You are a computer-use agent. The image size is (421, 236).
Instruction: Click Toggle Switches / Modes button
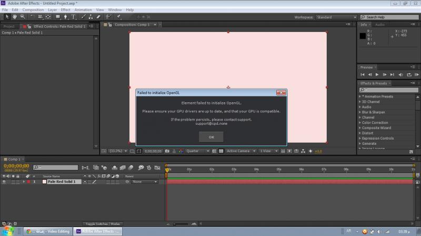[103, 224]
